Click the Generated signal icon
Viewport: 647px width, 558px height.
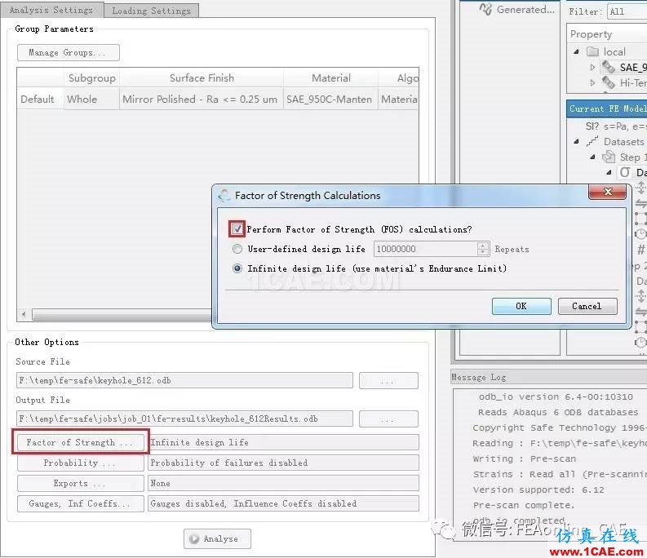(x=485, y=9)
